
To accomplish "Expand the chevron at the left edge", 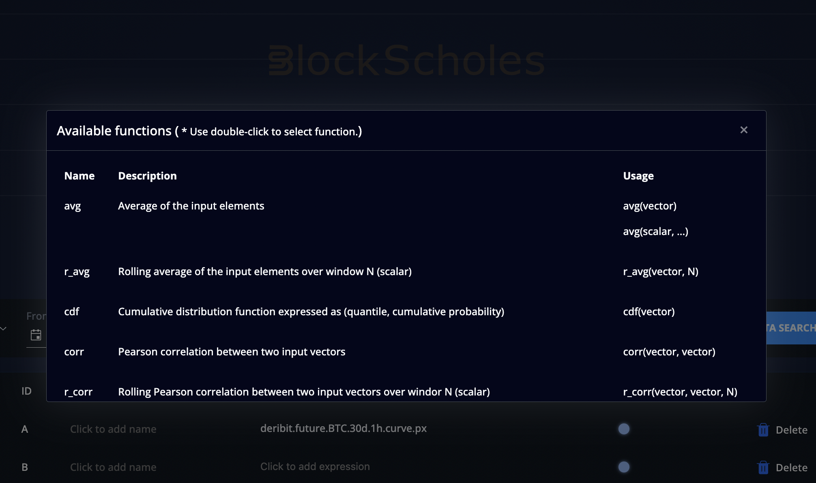I will pos(3,328).
